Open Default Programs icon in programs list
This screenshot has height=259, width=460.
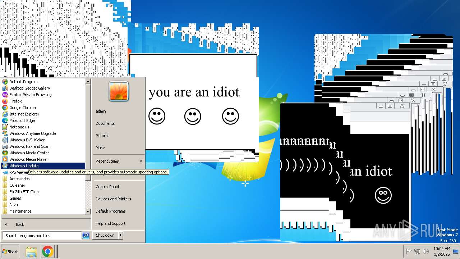pos(5,82)
